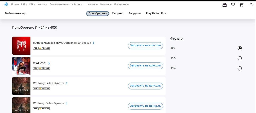Switch to the Сыграно tab
Viewport: 256px width, 113px height.
click(118, 13)
